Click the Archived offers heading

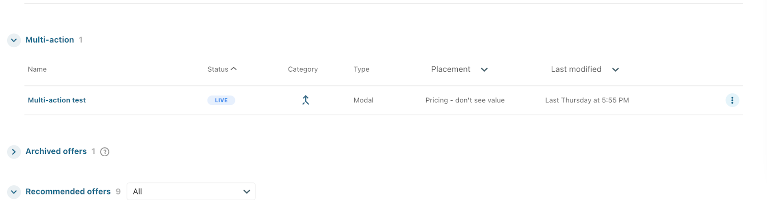(x=56, y=151)
